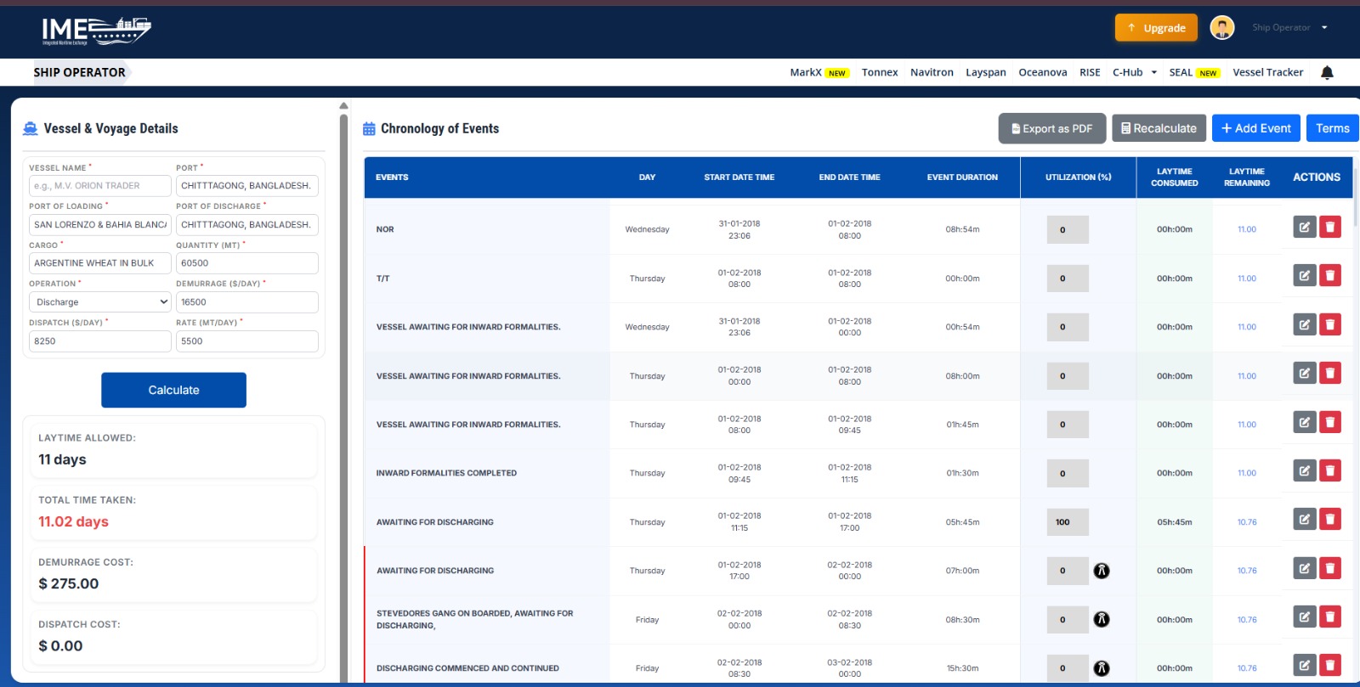Open Navitron in the navigation bar
Image resolution: width=1360 pixels, height=687 pixels.
click(932, 73)
